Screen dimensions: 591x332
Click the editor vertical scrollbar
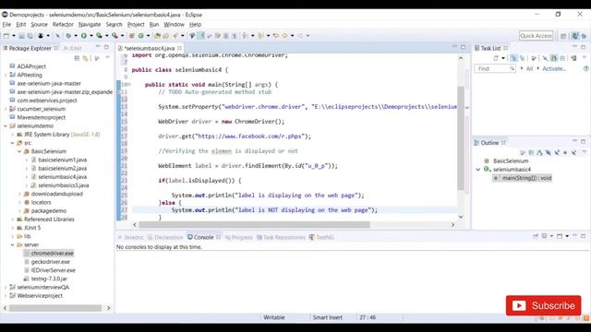pyautogui.click(x=461, y=138)
